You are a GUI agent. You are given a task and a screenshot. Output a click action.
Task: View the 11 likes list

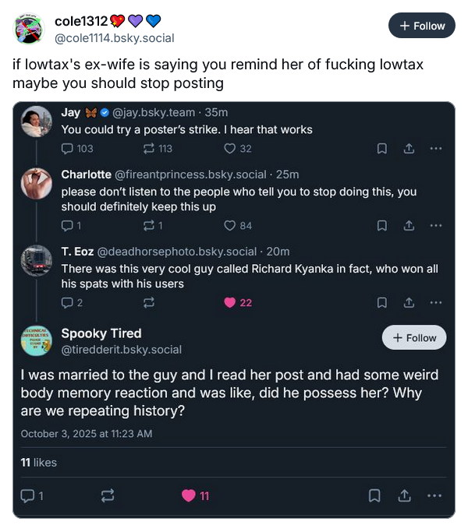tap(39, 462)
